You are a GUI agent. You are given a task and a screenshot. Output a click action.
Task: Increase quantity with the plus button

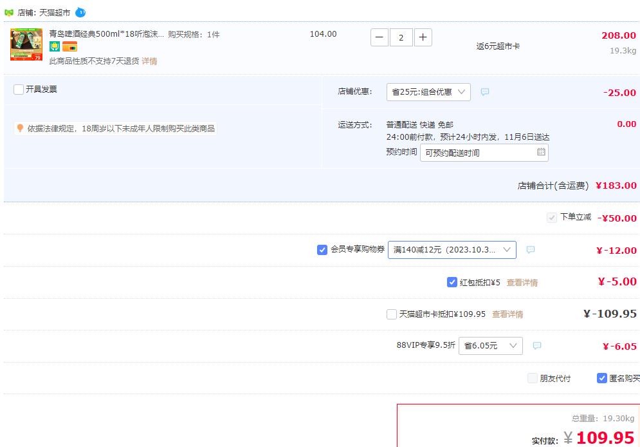[423, 37]
